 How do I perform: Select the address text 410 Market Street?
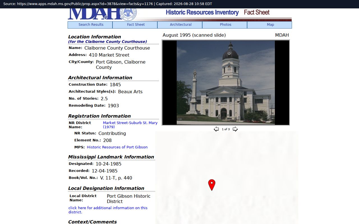click(109, 55)
